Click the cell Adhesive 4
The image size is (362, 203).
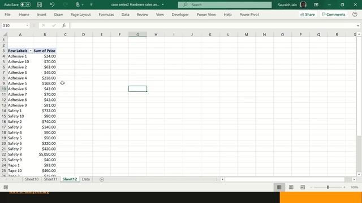pyautogui.click(x=20, y=78)
